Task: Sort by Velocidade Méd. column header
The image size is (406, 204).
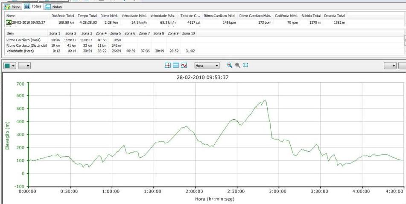Action: pos(134,16)
